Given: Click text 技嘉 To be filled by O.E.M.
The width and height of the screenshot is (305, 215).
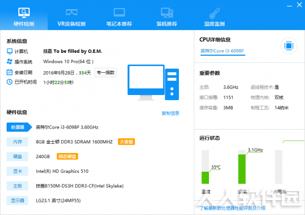Looking at the screenshot, I should [73, 51].
